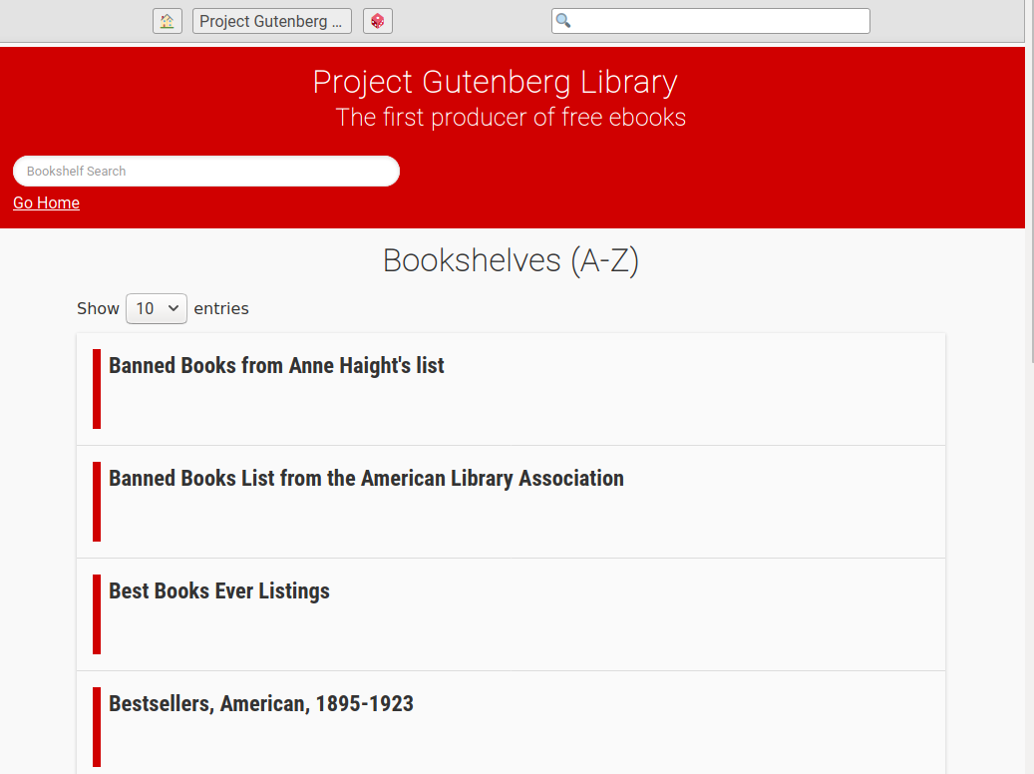Click the Project Gutenberg Library header title
Viewport: 1034px width, 774px height.
point(496,82)
